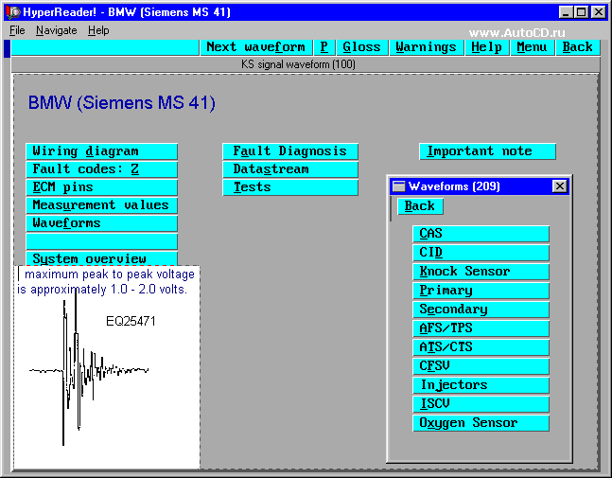
Task: Open Datastream page
Action: click(290, 169)
